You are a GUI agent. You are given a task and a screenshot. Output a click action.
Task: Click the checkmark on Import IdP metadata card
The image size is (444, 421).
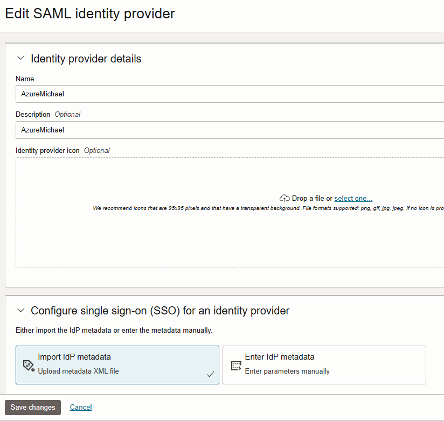pyautogui.click(x=210, y=374)
